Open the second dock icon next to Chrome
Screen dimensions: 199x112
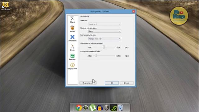pyautogui.click(x=86, y=108)
